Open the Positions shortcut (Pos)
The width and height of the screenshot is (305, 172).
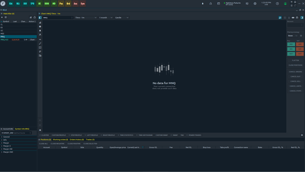pyautogui.click(x=61, y=4)
